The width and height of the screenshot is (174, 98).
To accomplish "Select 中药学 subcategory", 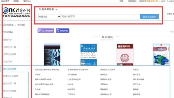I will [x=38, y=75].
